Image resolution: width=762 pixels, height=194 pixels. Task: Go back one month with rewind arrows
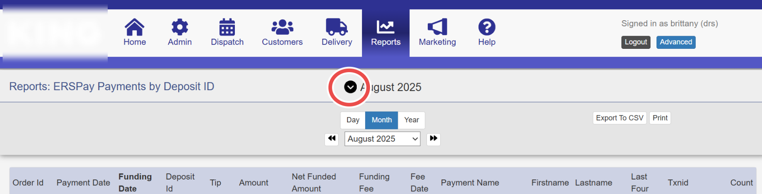pyautogui.click(x=332, y=139)
